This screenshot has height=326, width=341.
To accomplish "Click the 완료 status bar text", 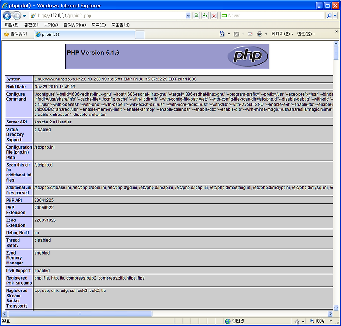I will pos(6,321).
